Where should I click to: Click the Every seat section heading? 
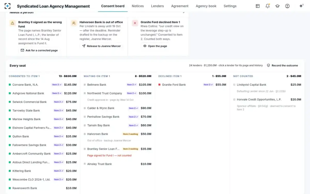[18, 66]
